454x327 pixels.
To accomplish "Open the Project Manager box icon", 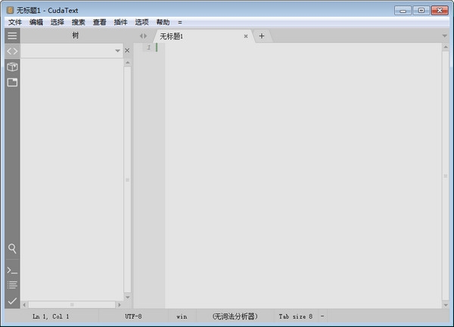I will point(12,67).
